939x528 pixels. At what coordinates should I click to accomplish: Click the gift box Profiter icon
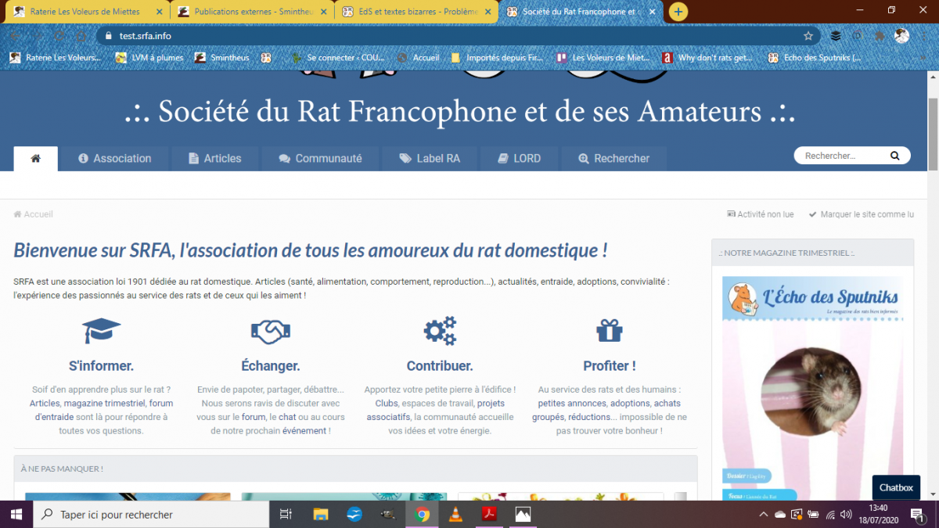(x=609, y=331)
